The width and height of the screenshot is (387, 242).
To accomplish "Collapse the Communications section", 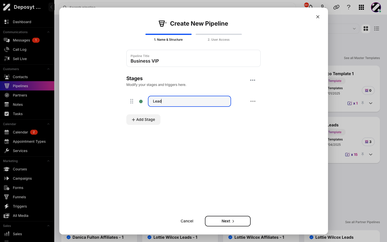I will point(48,32).
